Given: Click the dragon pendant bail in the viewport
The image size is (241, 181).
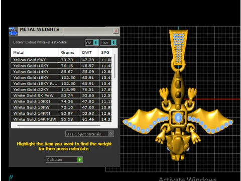Looking at the screenshot, I should [x=178, y=48].
